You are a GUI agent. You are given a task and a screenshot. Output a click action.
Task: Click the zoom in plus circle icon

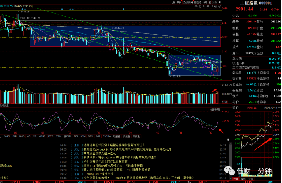(x=216, y=6)
